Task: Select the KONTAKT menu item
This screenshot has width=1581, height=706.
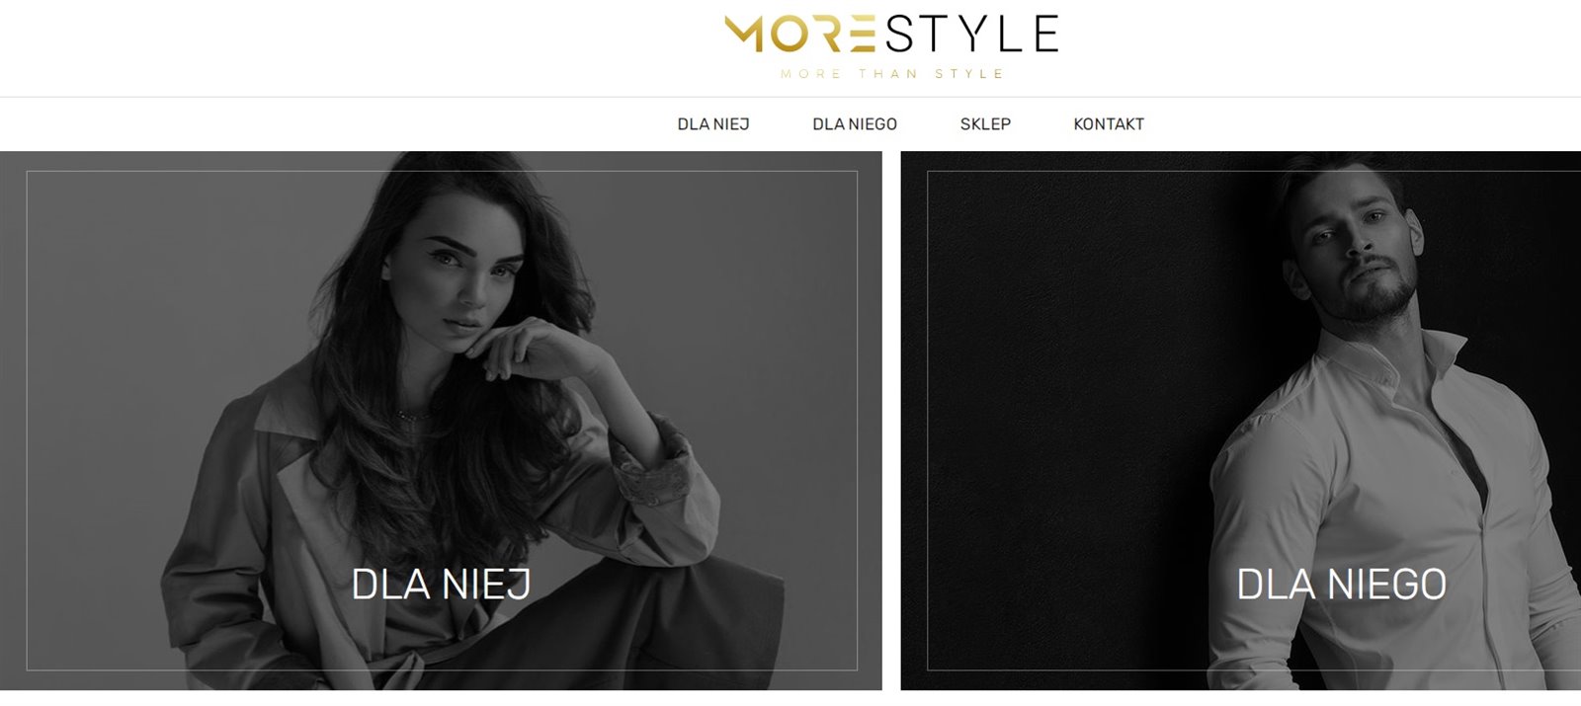Action: 1109,124
